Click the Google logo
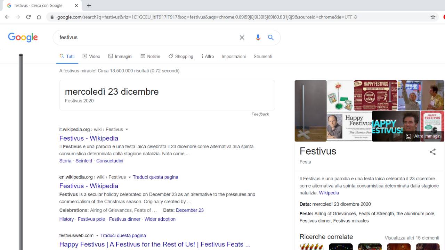445x250 pixels. [23, 37]
